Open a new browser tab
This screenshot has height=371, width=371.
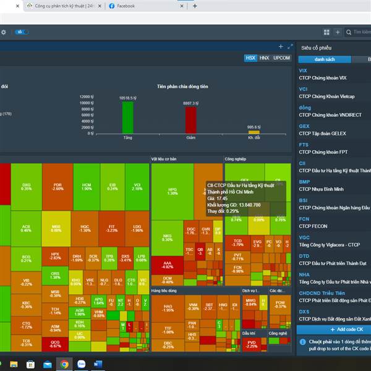point(195,6)
